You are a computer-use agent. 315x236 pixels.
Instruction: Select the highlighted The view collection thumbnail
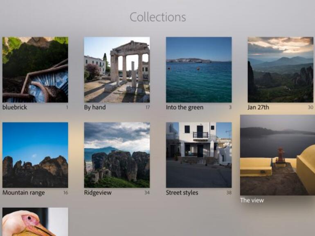point(278,155)
